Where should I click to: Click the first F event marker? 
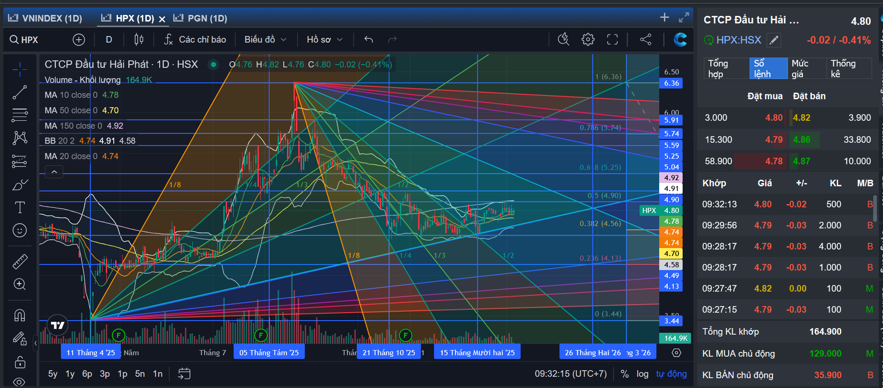(x=119, y=335)
